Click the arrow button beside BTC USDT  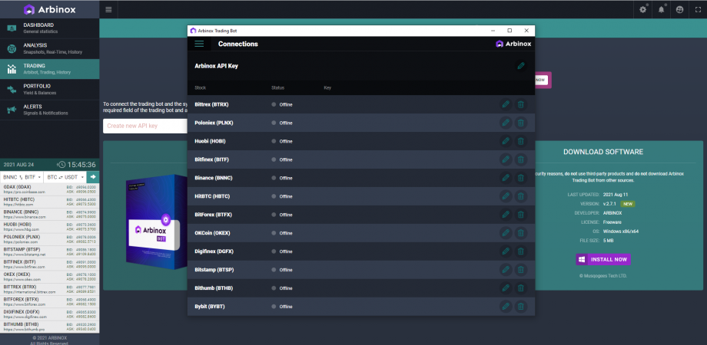click(94, 177)
